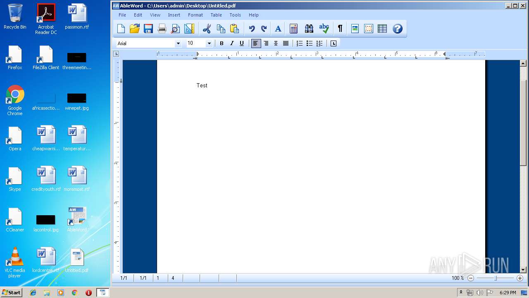Expand the Arial font name dropdown
Screen dimensions: 529x298
[x=178, y=43]
